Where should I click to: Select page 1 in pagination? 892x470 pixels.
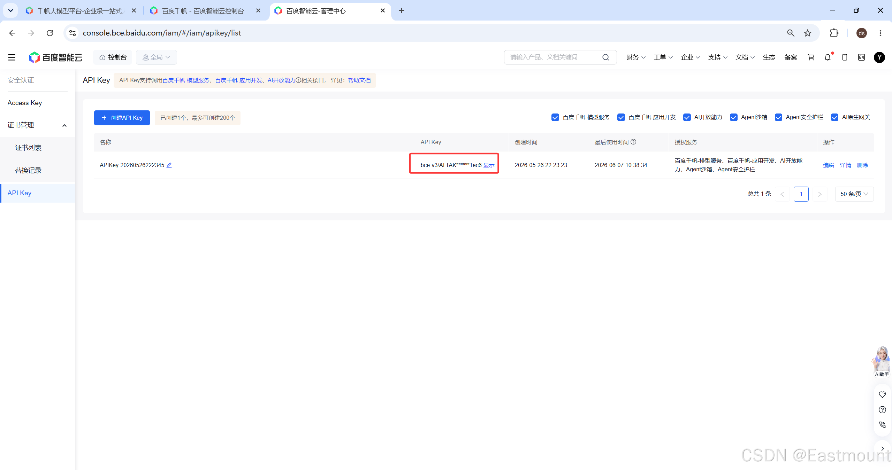[x=801, y=194]
